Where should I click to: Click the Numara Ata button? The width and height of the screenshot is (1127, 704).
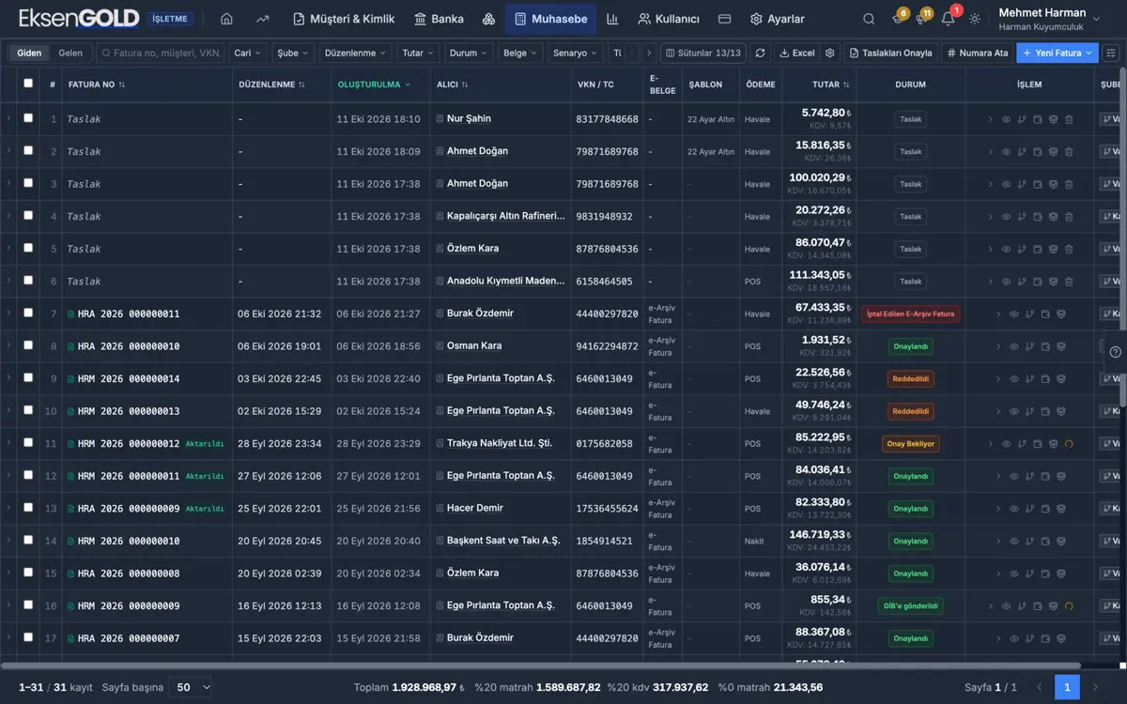coord(977,54)
